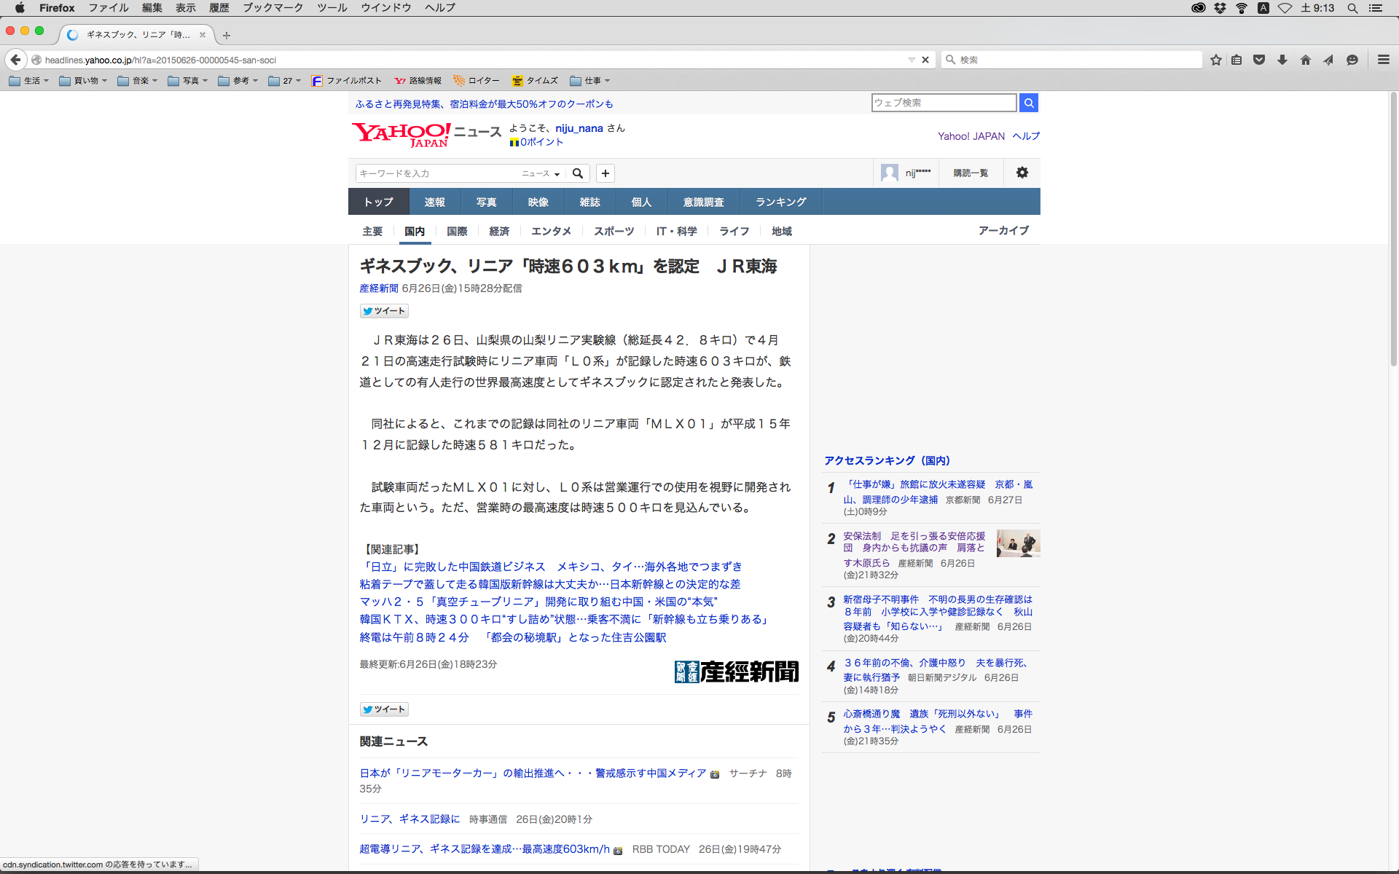Open the URL bar history dropdown arrow
Image resolution: width=1399 pixels, height=874 pixels.
click(911, 60)
